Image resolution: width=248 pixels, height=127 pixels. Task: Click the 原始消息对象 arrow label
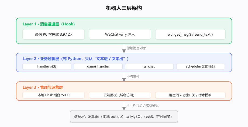(x=136, y=48)
